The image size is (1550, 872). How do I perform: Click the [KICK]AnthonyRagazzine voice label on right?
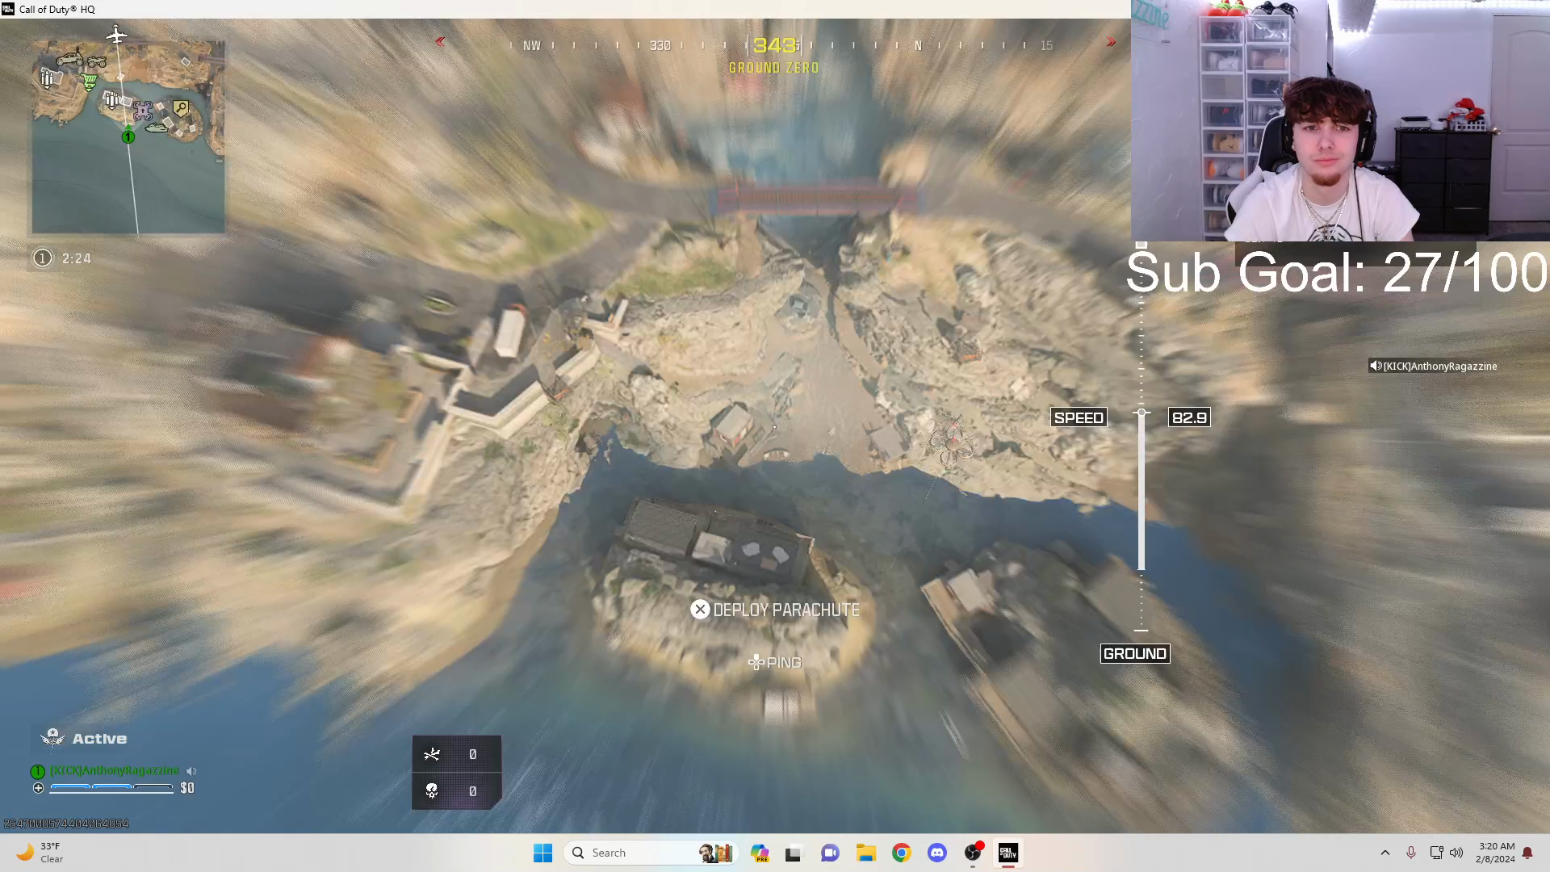pos(1440,366)
